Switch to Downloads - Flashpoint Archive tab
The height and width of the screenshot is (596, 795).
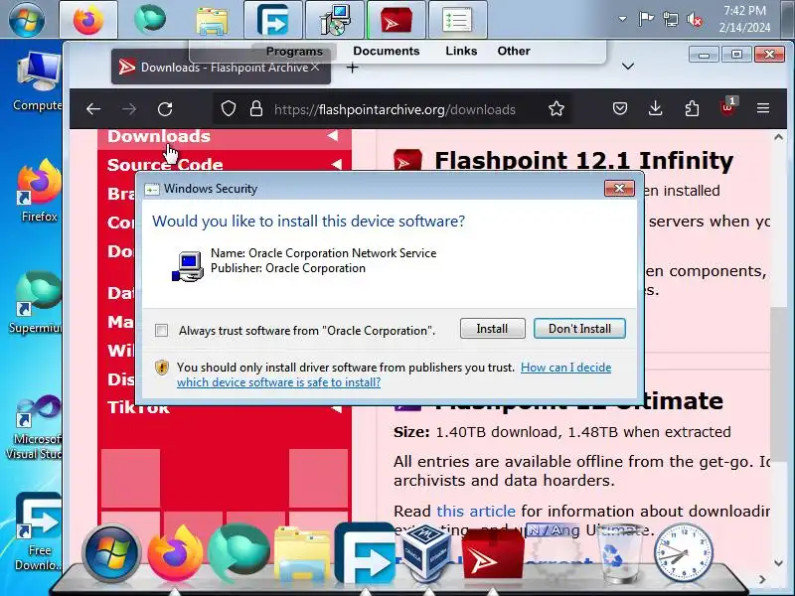tap(221, 68)
